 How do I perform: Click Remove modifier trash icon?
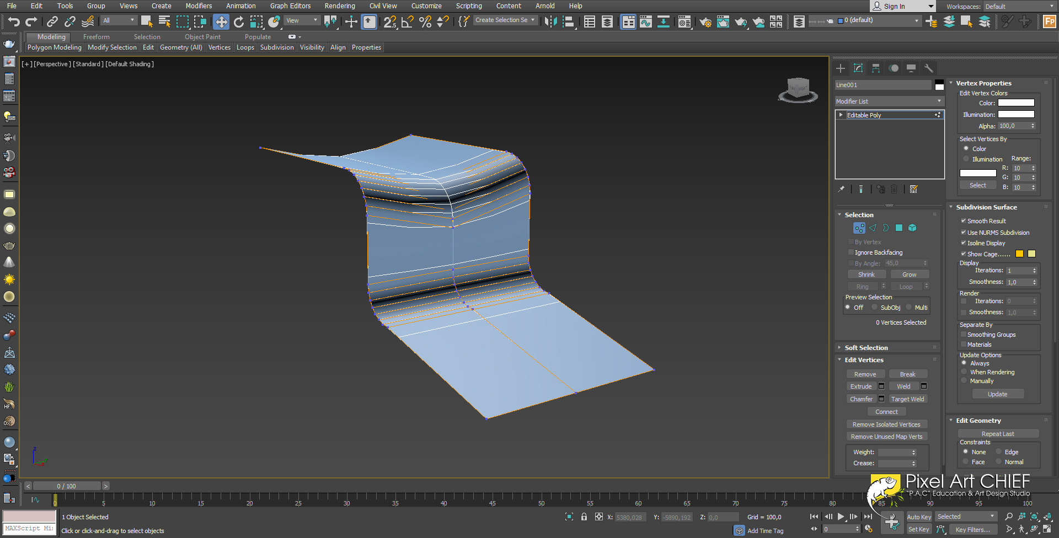894,189
